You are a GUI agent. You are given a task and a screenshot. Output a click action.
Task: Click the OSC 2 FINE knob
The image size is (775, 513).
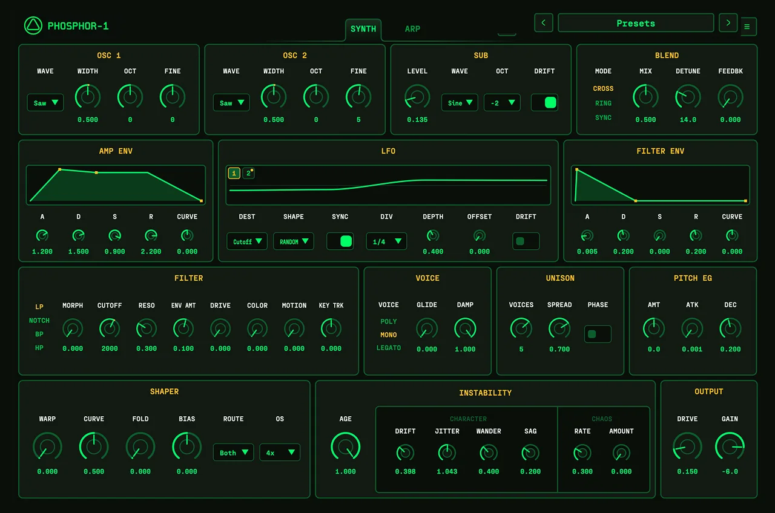358,97
